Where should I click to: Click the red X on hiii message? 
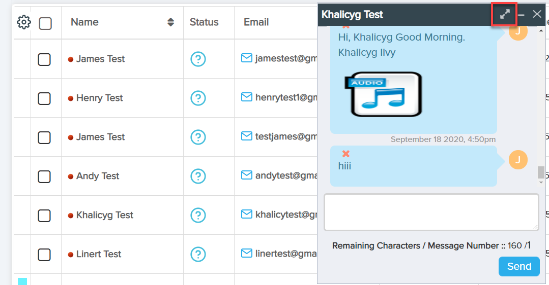346,154
